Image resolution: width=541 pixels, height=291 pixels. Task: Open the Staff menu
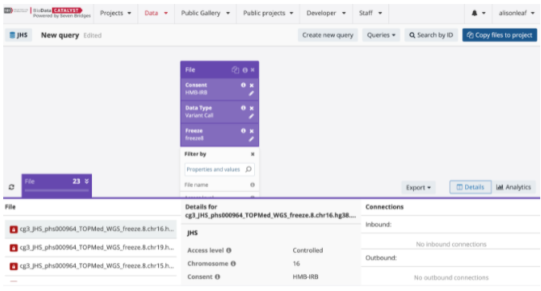point(371,13)
